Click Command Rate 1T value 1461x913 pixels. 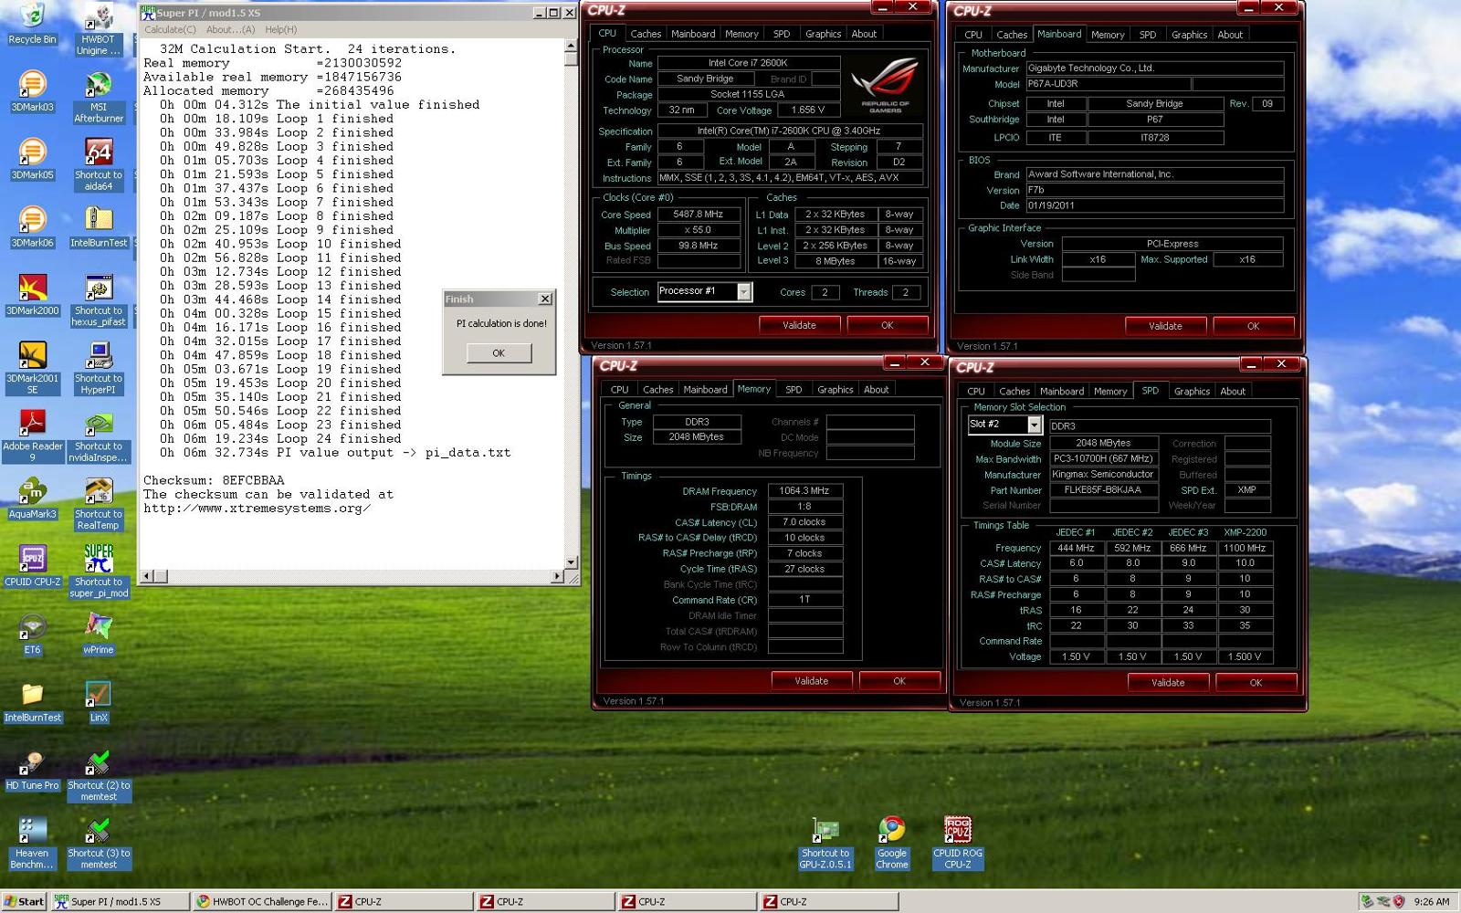coord(804,600)
